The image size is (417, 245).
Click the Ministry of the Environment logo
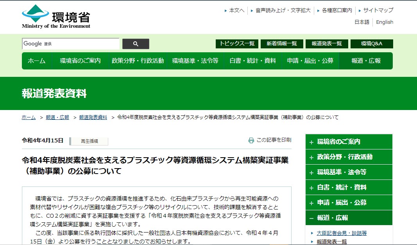pos(56,16)
